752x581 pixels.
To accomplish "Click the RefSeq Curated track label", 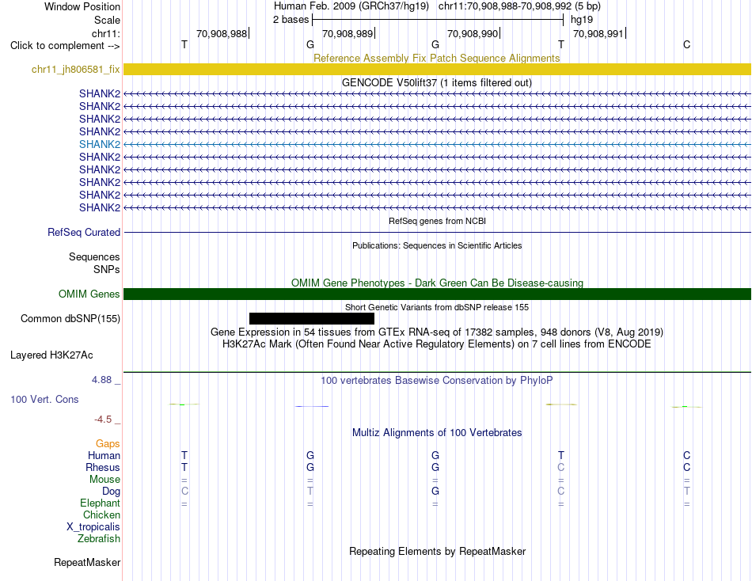I will click(83, 232).
